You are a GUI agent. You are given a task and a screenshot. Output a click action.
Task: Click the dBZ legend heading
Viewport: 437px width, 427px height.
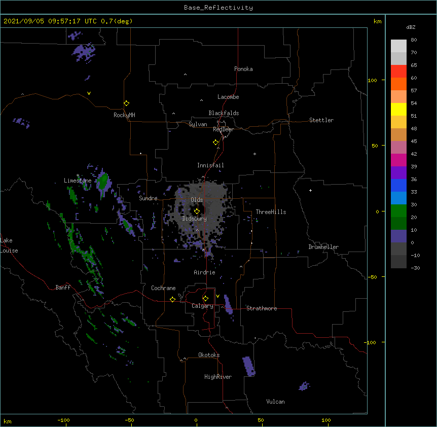pos(411,27)
